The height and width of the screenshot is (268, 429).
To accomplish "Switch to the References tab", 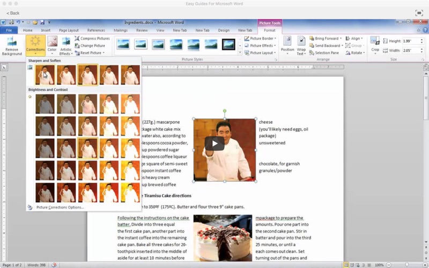I will [96, 31].
